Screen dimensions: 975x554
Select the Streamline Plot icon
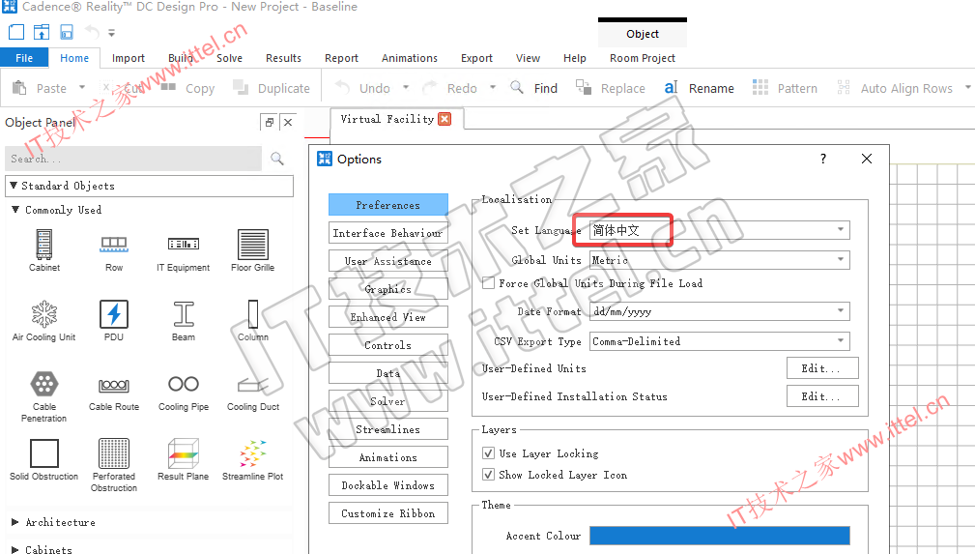(253, 453)
